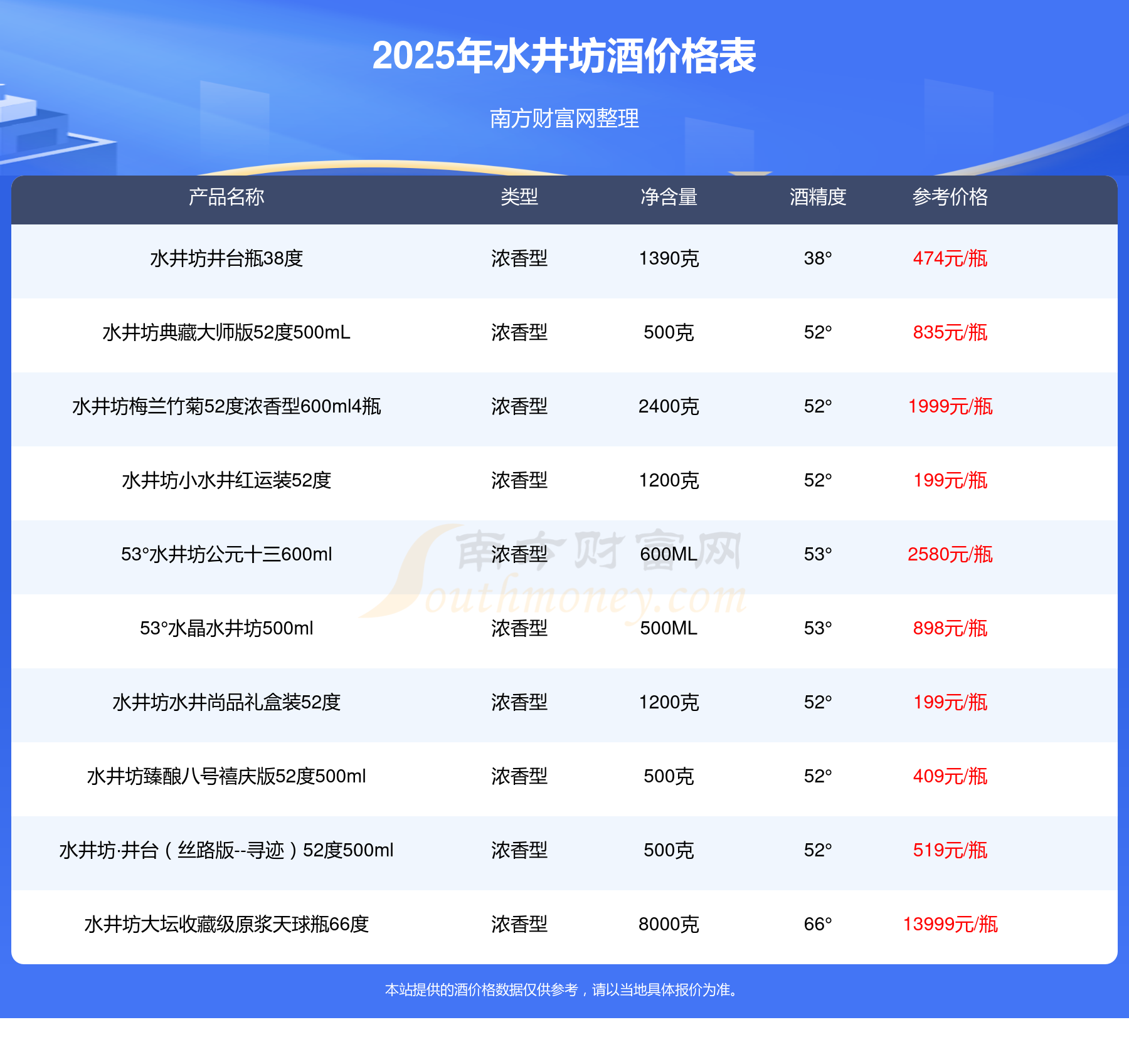Viewport: 1129px width, 1047px height.
Task: Click 浓香型 in the 井台瓶38度 row
Action: click(519, 258)
